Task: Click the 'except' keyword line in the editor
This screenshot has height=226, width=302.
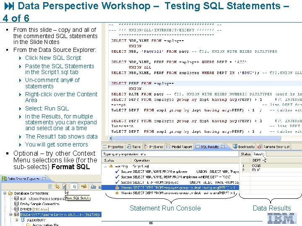Action: pyautogui.click(x=119, y=105)
